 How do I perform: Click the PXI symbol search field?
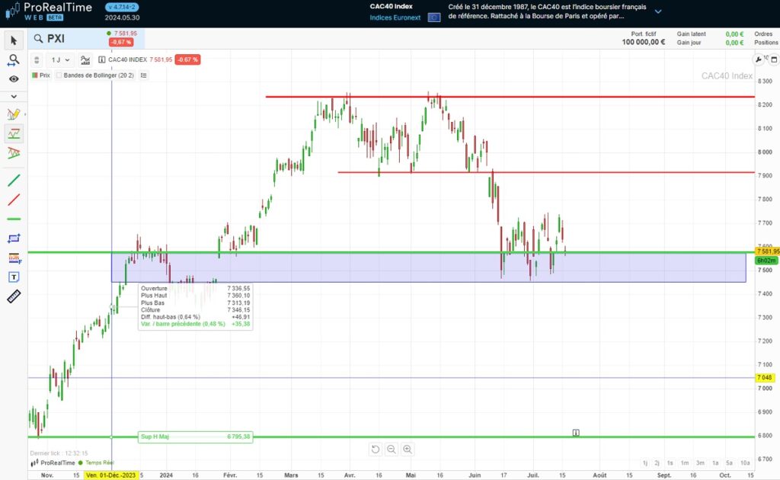[x=69, y=39]
